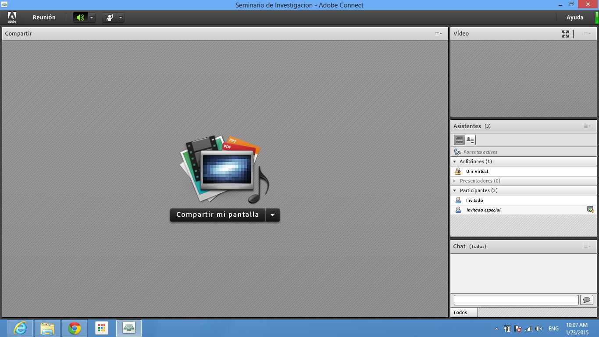Collapse the Anfitriones group
Viewport: 599px width, 337px height.
coord(455,161)
